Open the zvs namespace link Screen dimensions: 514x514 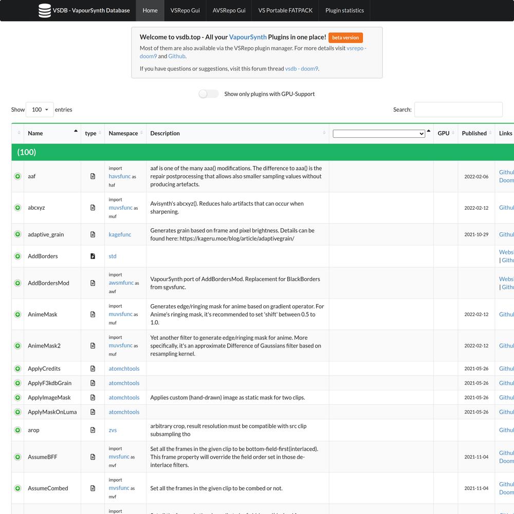pyautogui.click(x=113, y=430)
